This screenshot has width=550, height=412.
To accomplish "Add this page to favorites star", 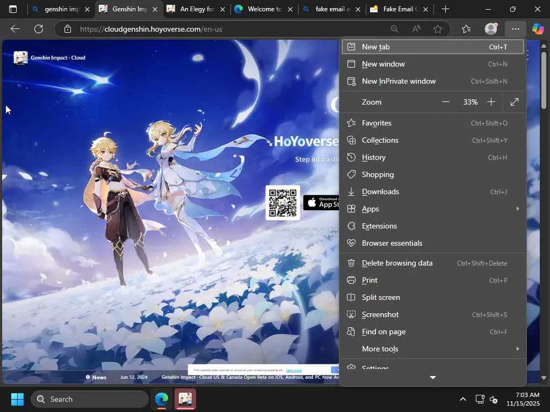I will 437,29.
